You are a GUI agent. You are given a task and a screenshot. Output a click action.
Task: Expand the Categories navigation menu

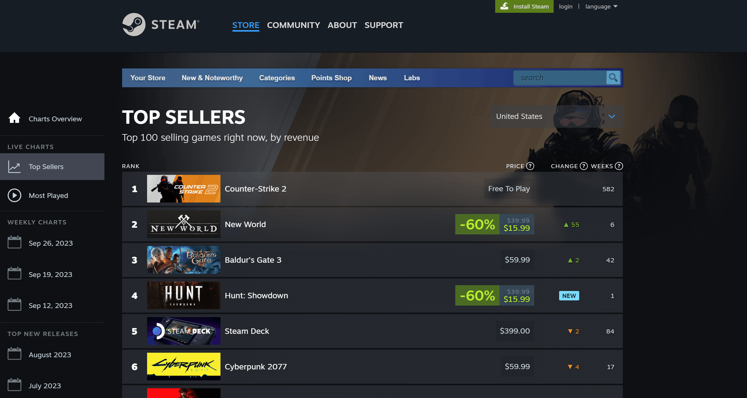pos(277,78)
